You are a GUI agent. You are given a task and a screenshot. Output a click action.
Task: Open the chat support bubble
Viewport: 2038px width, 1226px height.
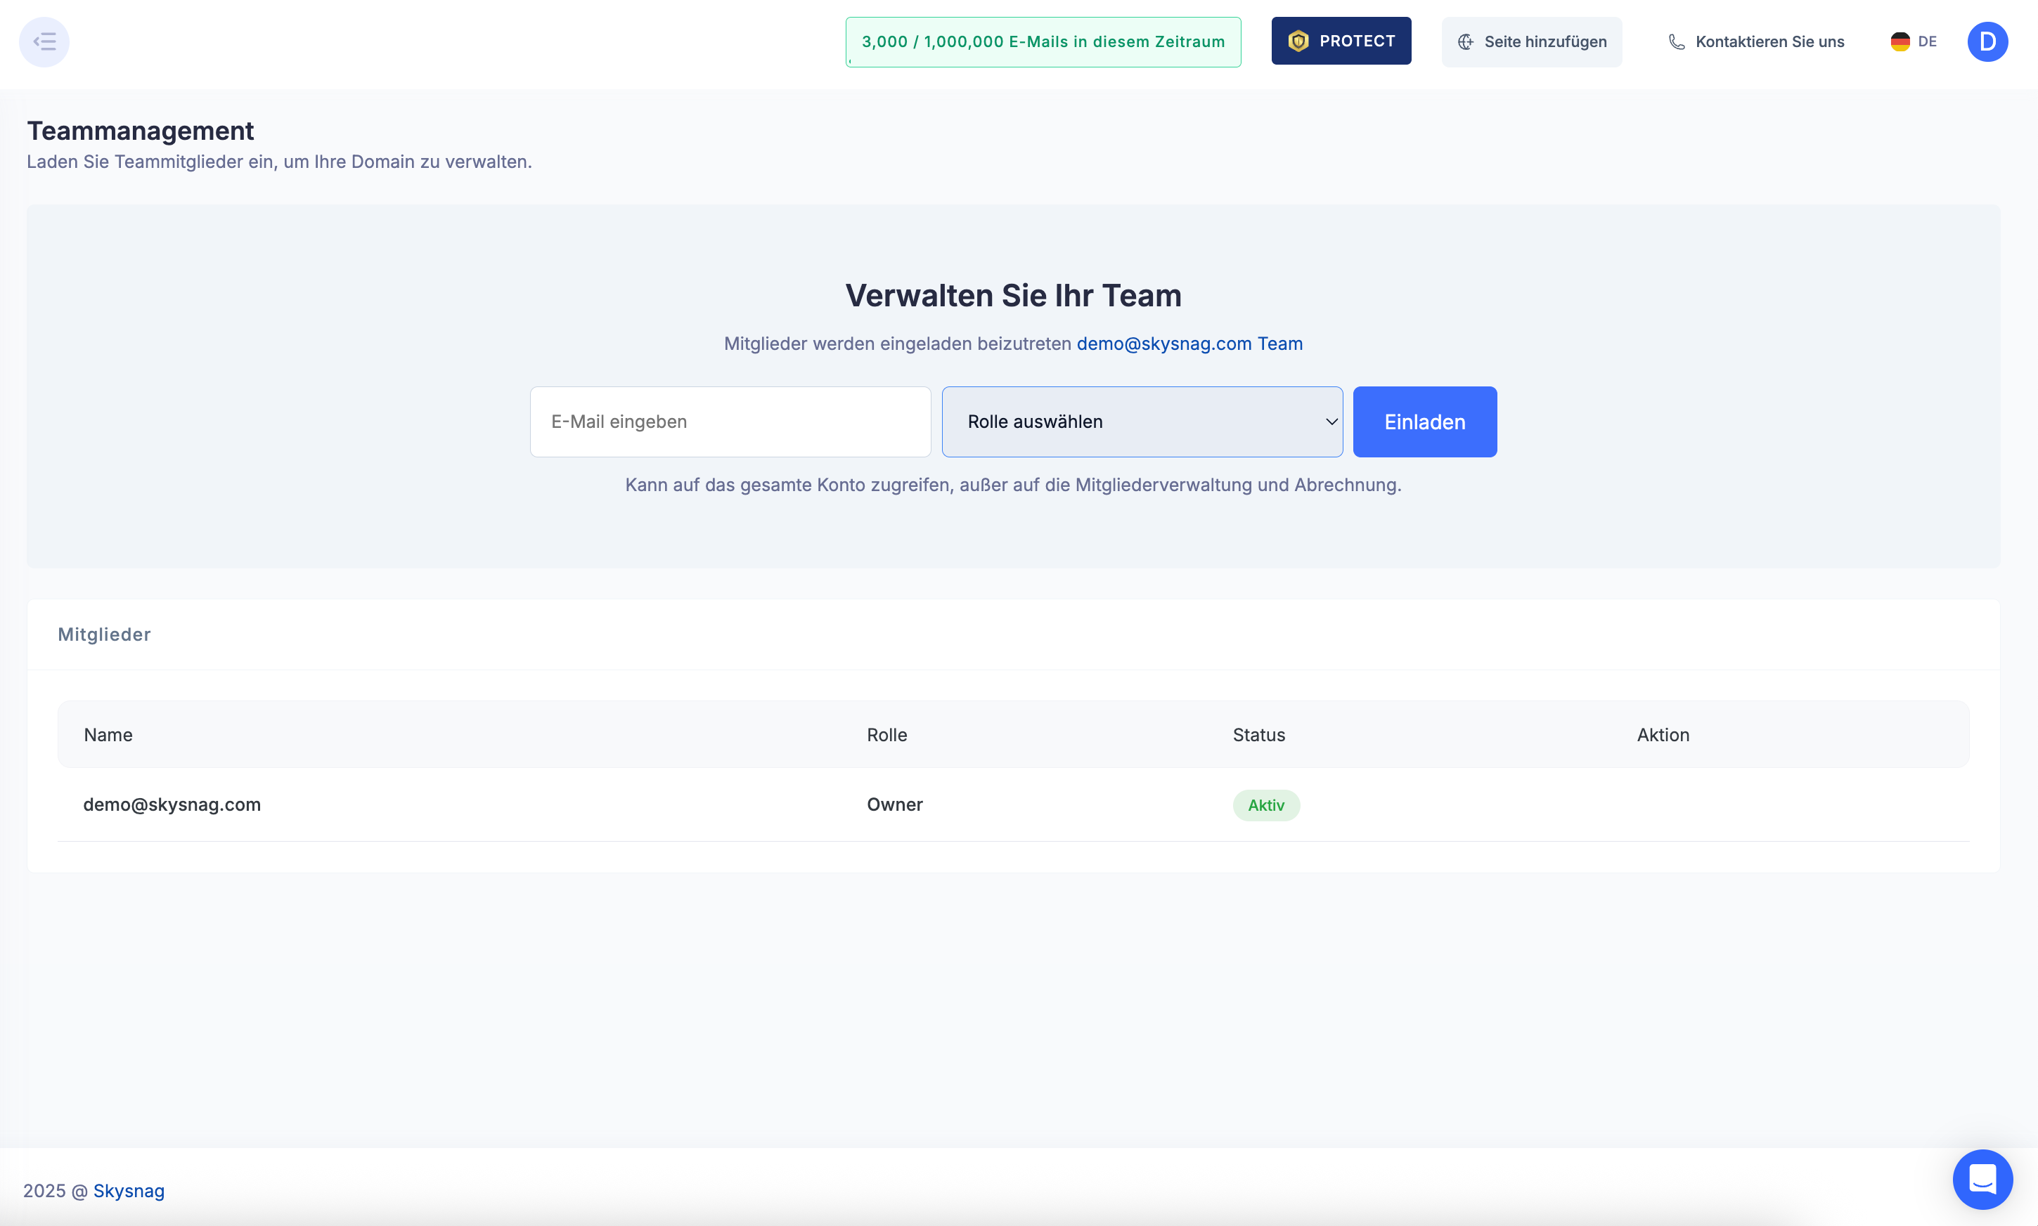click(1982, 1178)
